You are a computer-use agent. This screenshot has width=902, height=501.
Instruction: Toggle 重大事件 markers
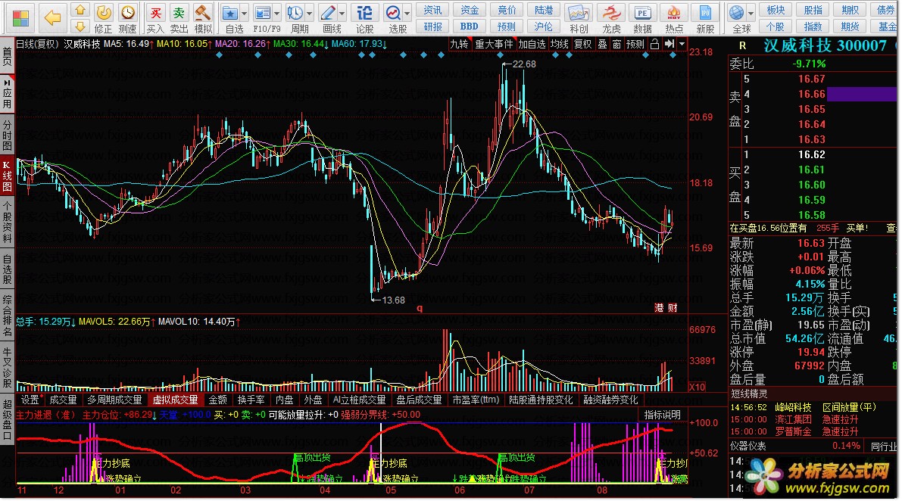point(494,44)
